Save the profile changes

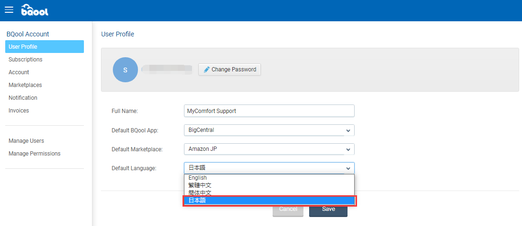click(328, 209)
